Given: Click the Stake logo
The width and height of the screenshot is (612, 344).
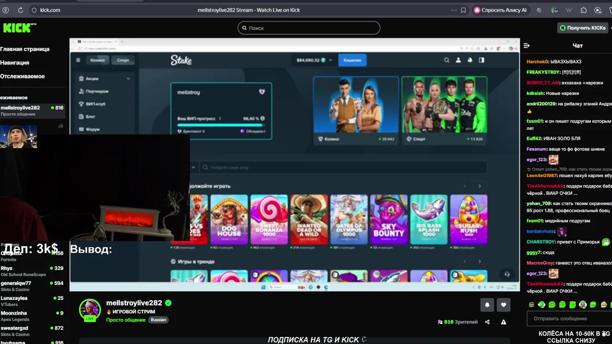Looking at the screenshot, I should [181, 60].
